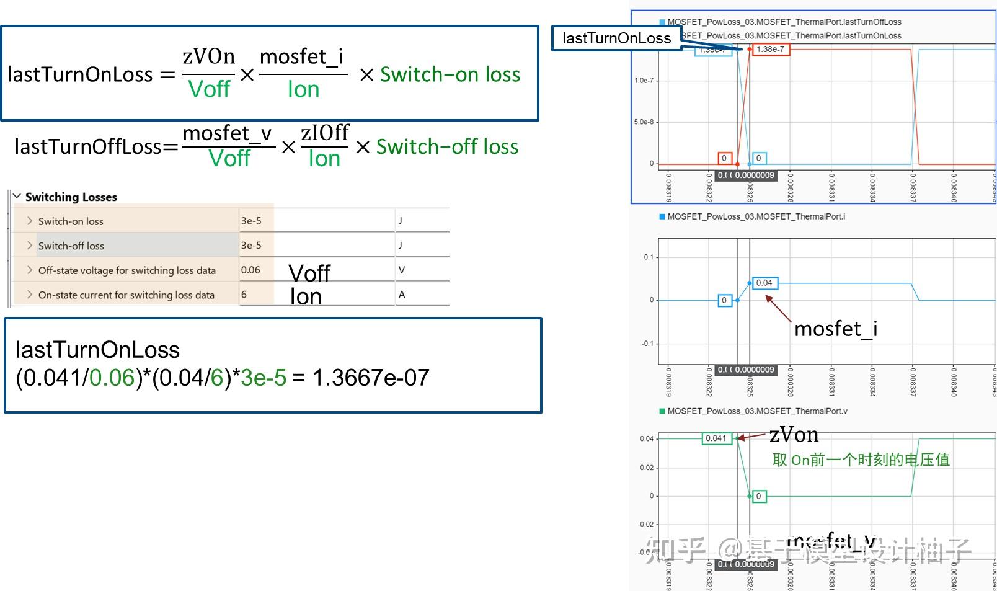997x591 pixels.
Task: Select the green 0 cursor label in voltage plot
Action: [759, 496]
